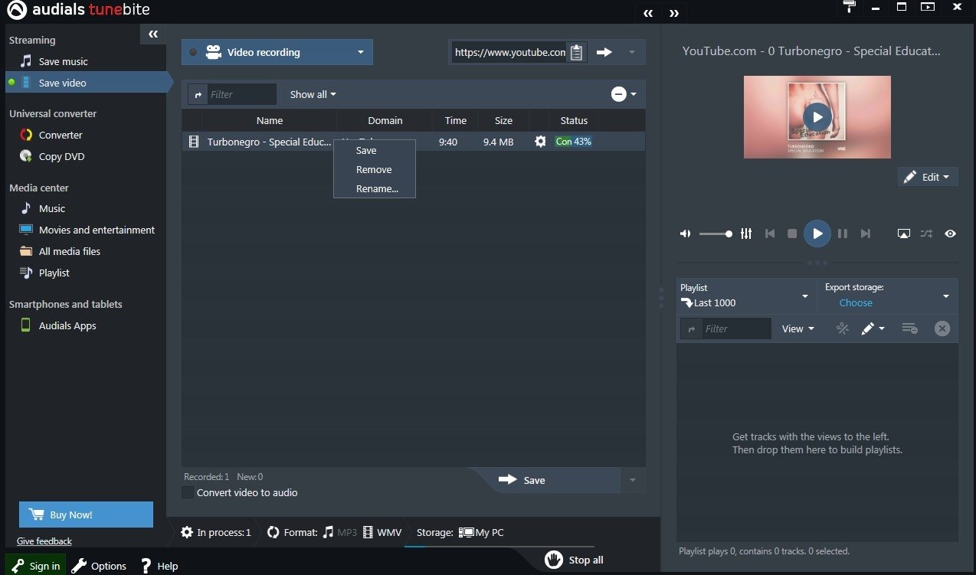Toggle shuffle playback mode
The height and width of the screenshot is (575, 976).
coord(927,234)
